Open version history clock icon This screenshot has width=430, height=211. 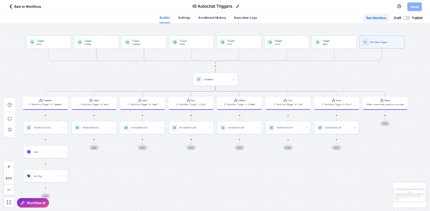click(x=399, y=6)
